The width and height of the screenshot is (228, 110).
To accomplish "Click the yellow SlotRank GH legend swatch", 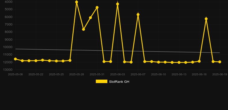I will 102,81.
